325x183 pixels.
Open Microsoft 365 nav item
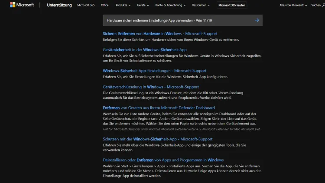pyautogui.click(x=86, y=5)
